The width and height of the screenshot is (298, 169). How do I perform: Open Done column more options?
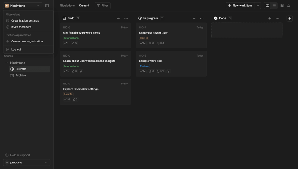(278, 18)
